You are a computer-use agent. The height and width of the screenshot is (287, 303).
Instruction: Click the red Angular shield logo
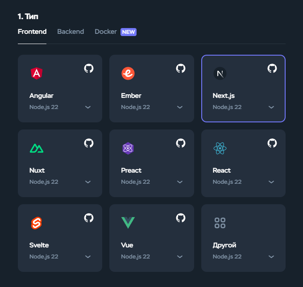[37, 73]
